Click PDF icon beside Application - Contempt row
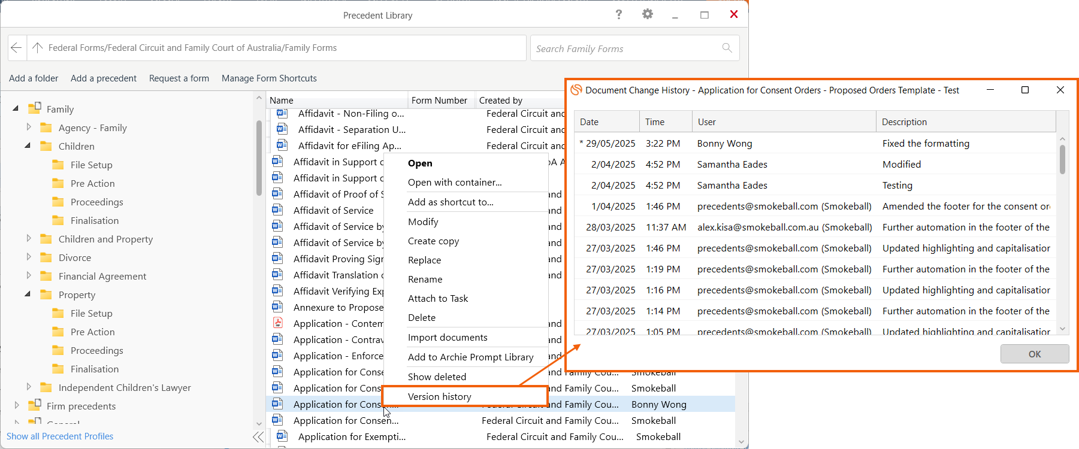 [277, 323]
